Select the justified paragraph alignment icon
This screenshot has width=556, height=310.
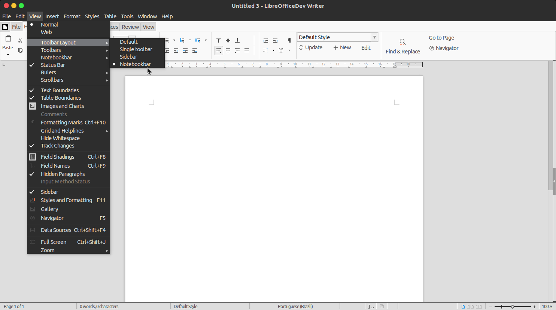[247, 50]
